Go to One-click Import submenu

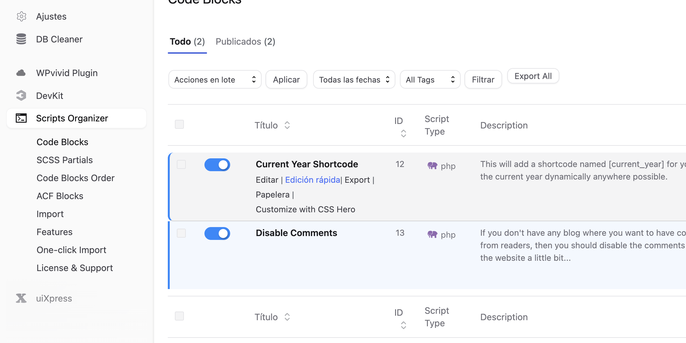[71, 250]
